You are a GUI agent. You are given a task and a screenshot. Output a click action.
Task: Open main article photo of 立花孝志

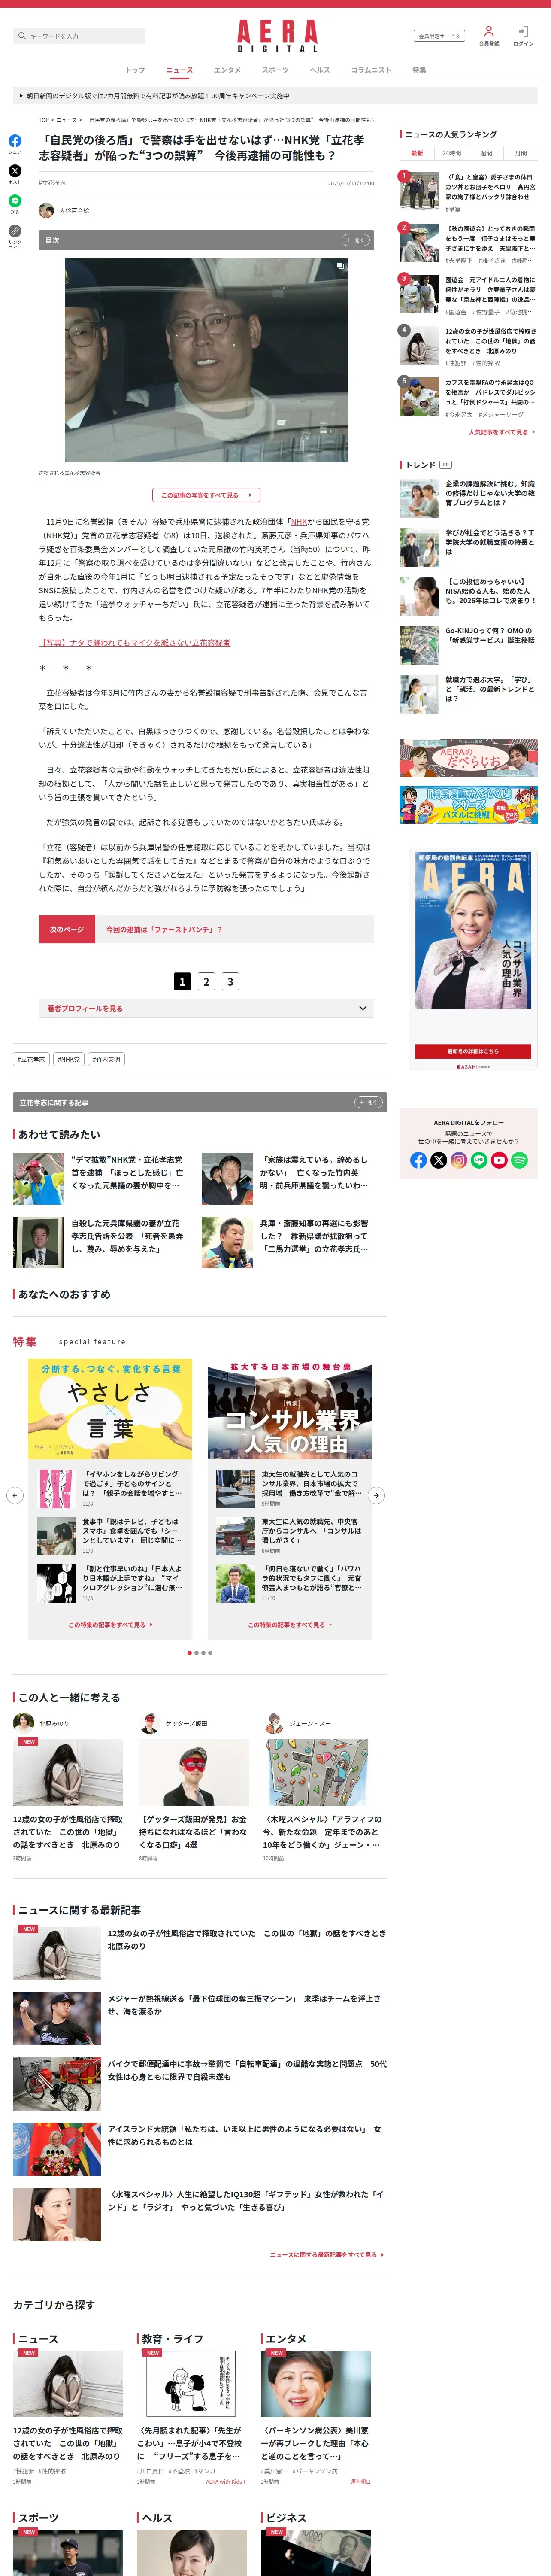206,360
